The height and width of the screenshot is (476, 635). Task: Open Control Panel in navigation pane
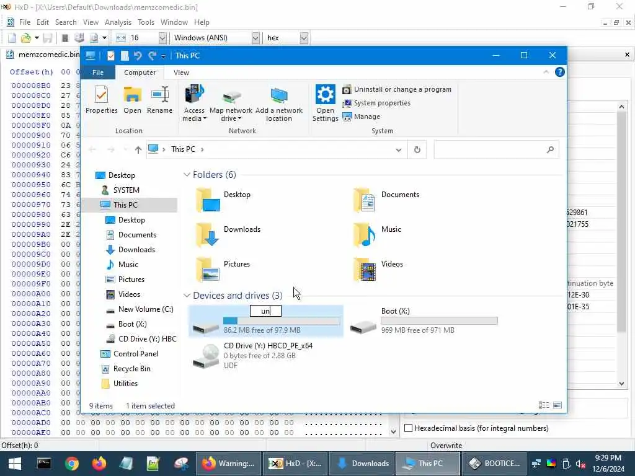coord(136,354)
